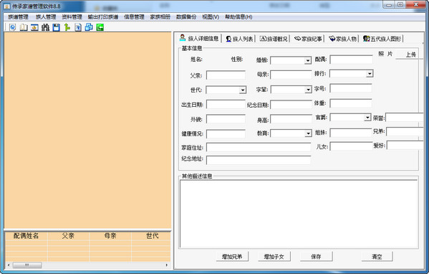
Task: Click in the 身高 input field
Action: 291,119
